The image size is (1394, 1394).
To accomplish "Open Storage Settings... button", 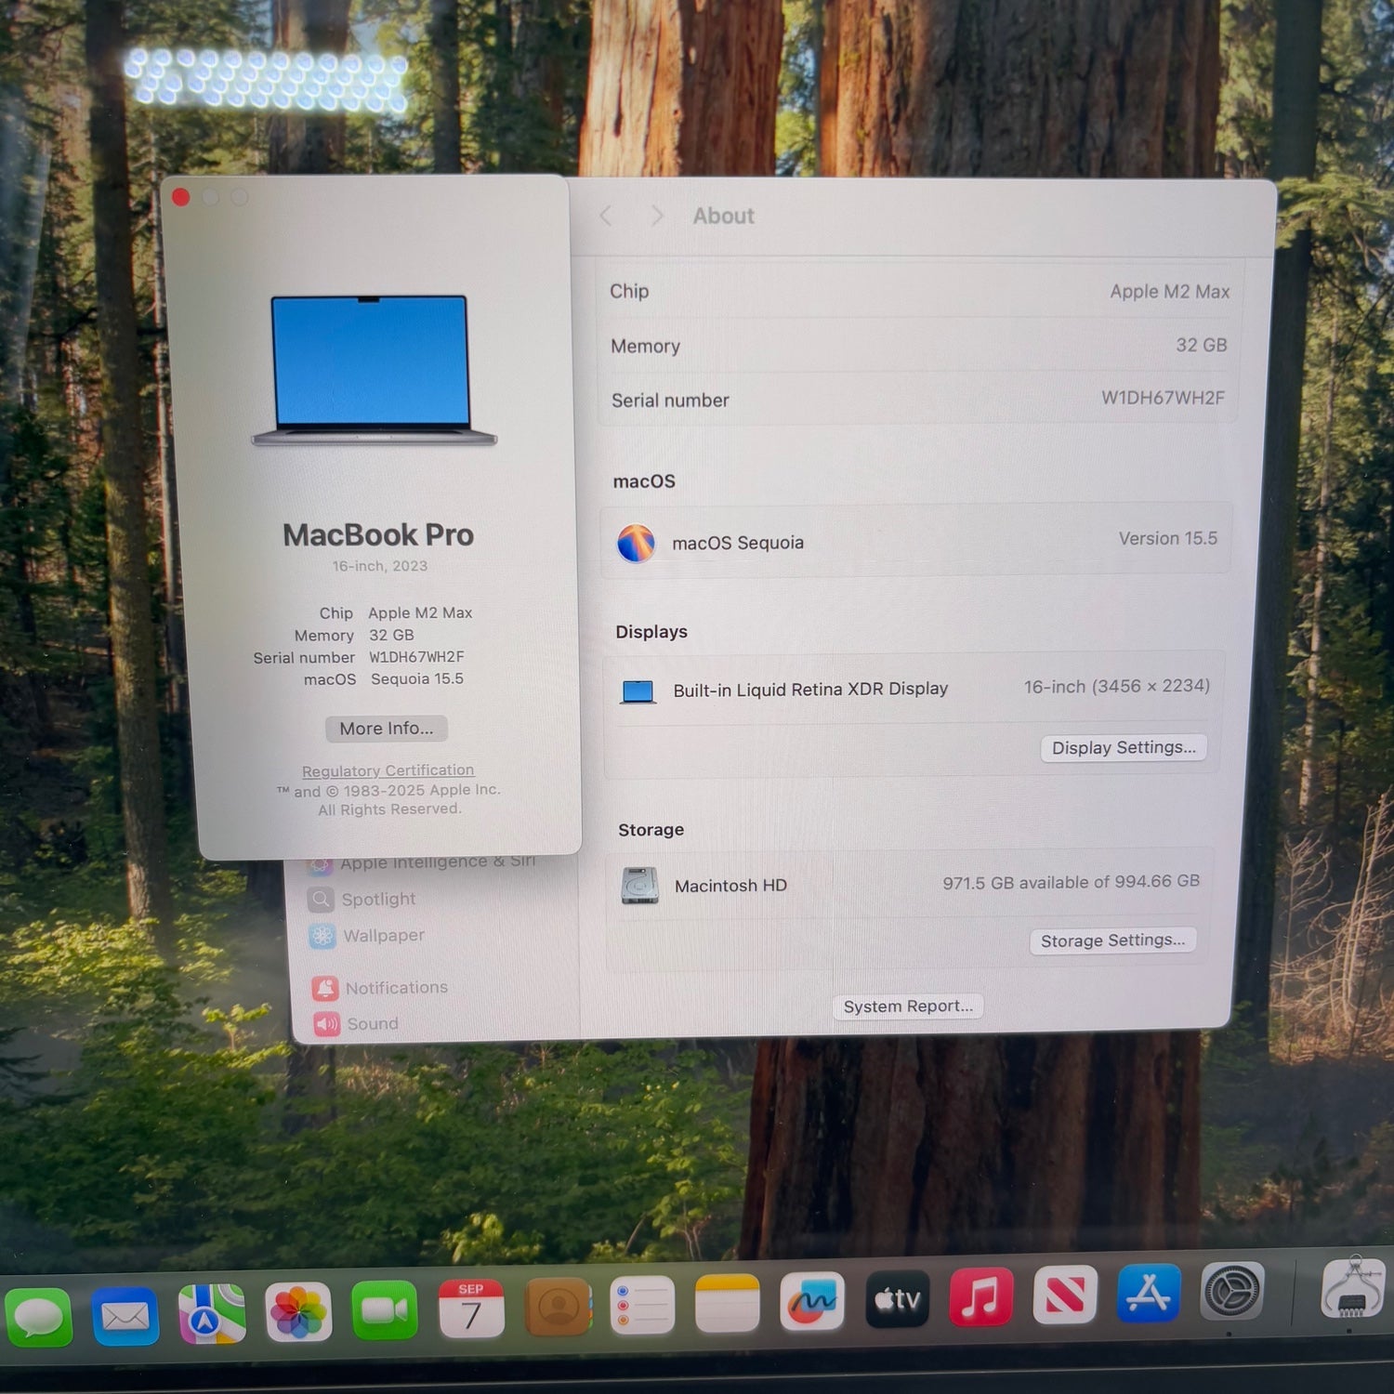I will [1112, 940].
